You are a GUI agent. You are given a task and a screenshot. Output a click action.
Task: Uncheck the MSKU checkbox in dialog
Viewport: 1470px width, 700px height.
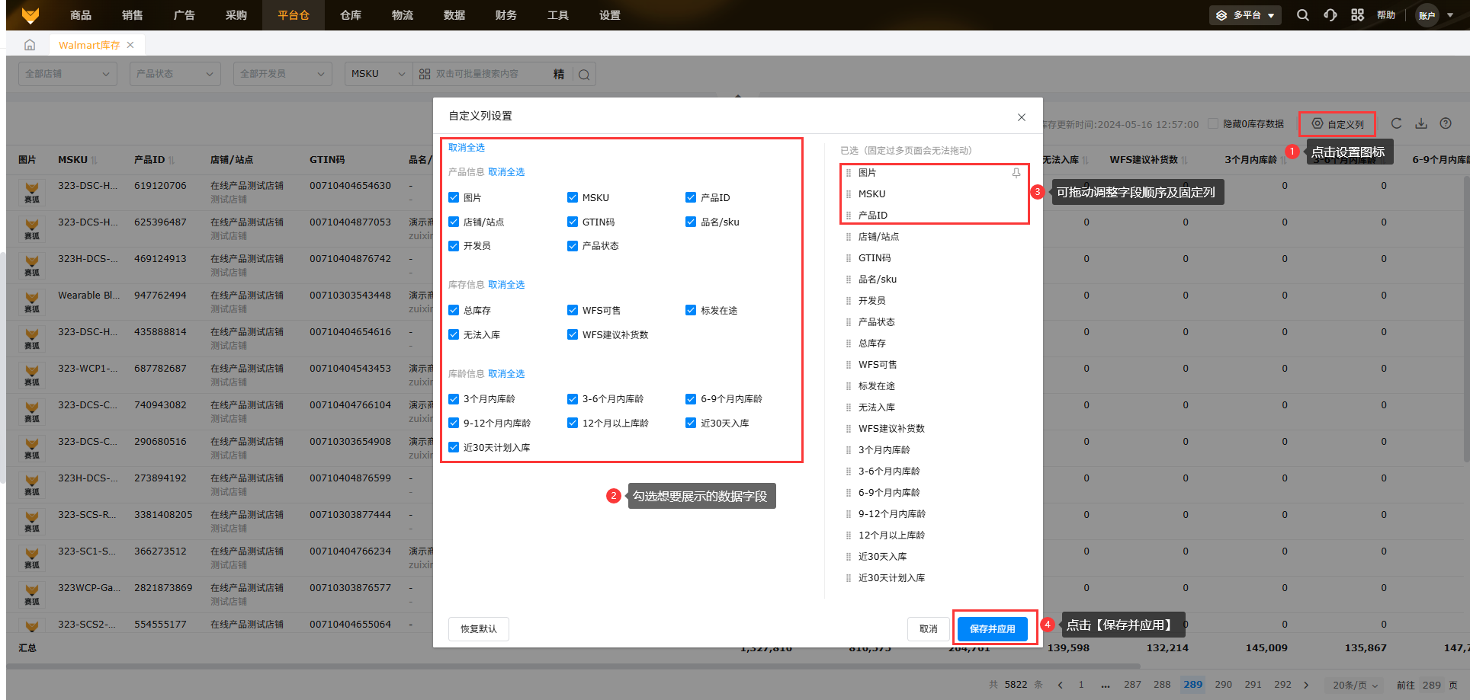573,197
